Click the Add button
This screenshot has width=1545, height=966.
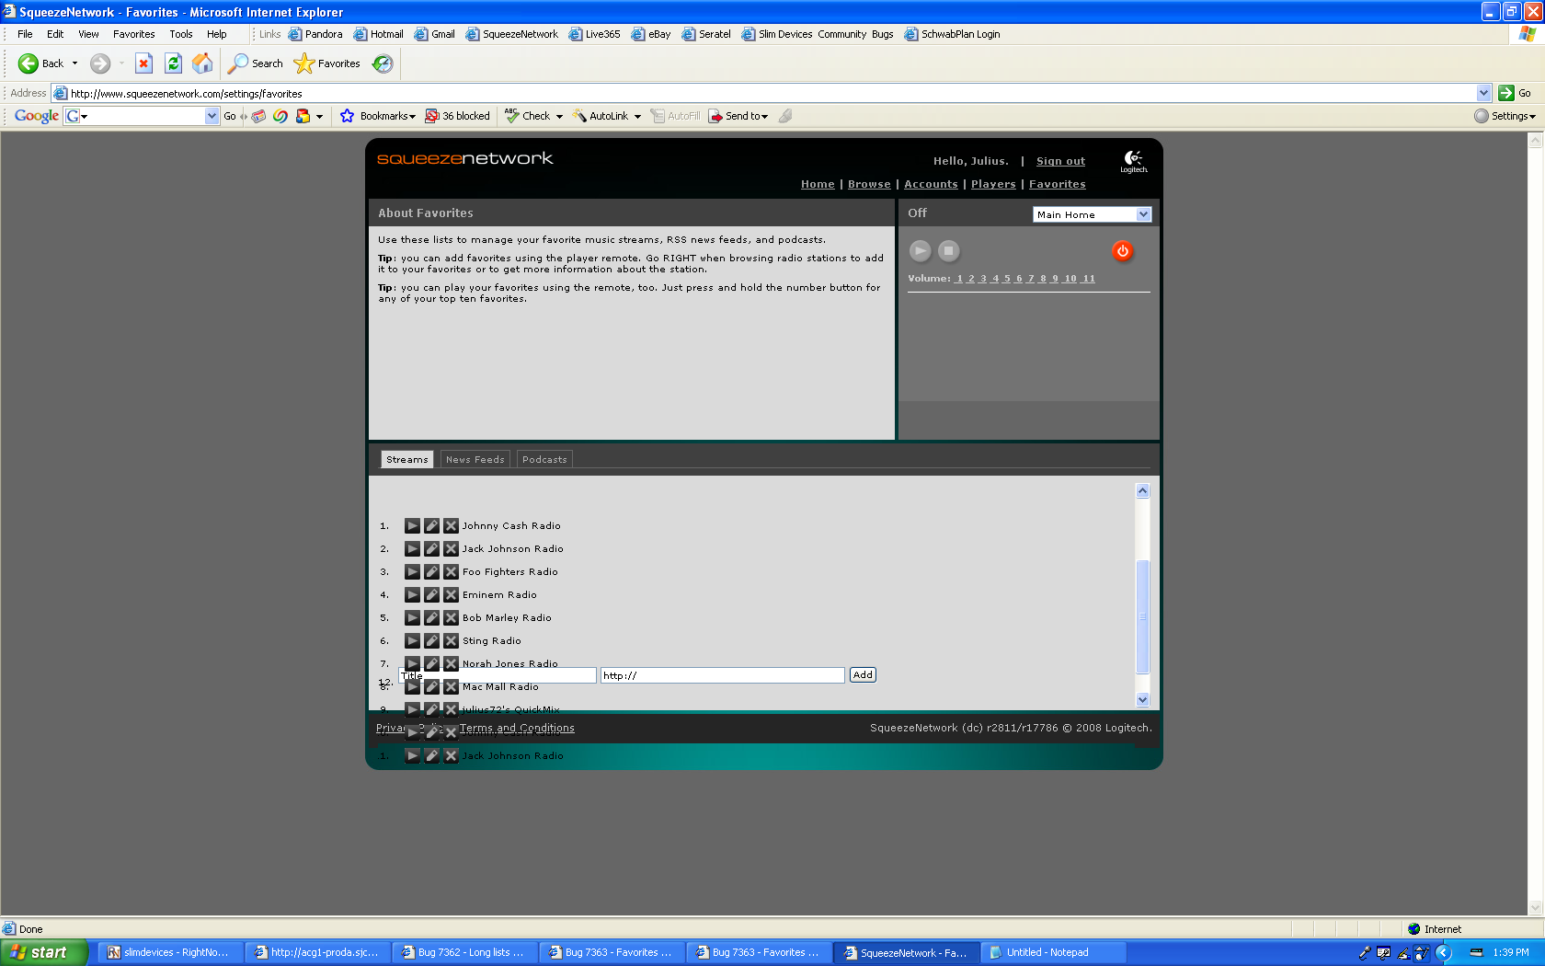pyautogui.click(x=863, y=675)
